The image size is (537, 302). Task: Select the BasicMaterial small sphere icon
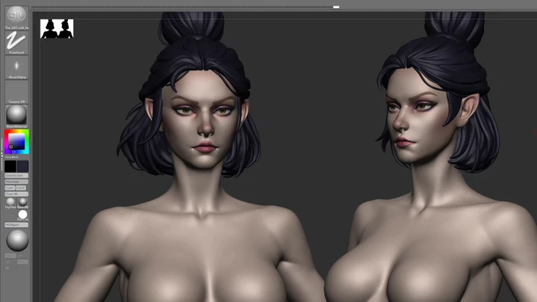pos(23,202)
